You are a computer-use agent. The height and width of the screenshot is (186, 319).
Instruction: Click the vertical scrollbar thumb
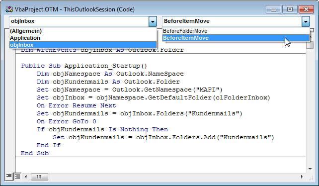[310, 45]
